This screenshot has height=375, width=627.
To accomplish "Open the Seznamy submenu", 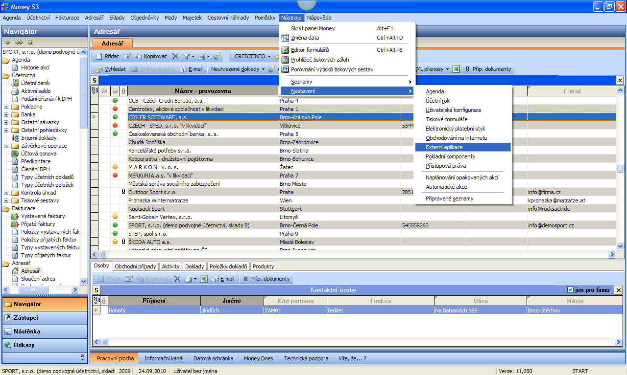I will 347,82.
